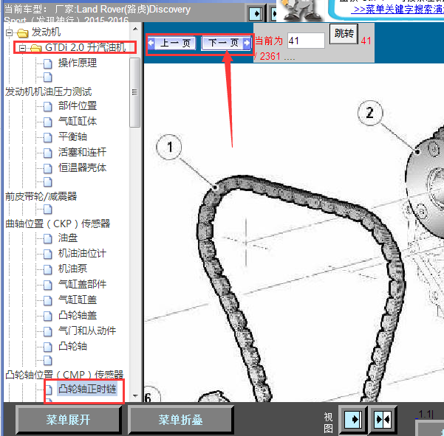Click the 气缸缸盖 document icon
This screenshot has height=436, width=444.
pyautogui.click(x=47, y=300)
